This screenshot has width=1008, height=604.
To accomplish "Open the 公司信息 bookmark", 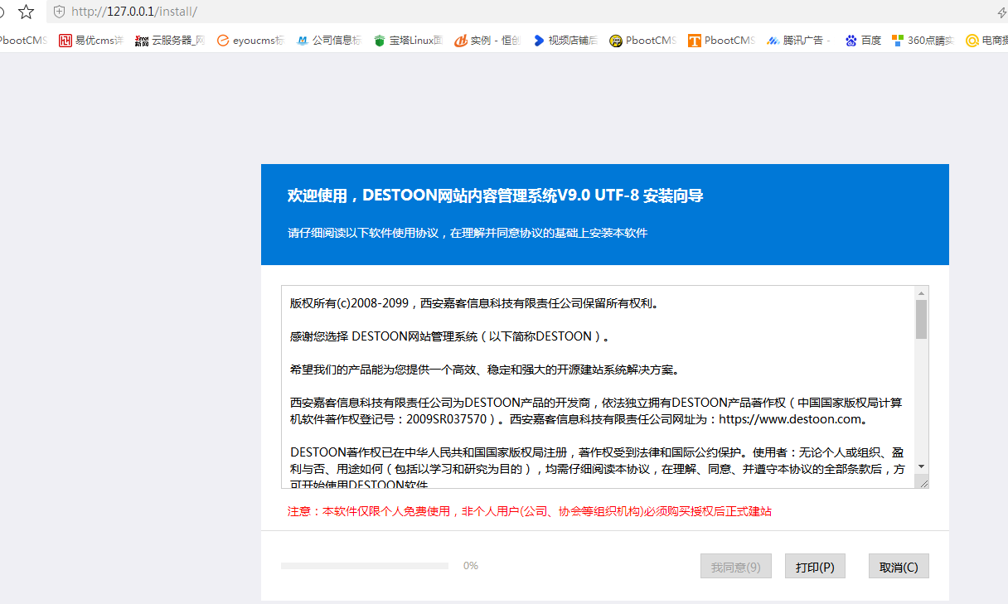I will [x=329, y=40].
